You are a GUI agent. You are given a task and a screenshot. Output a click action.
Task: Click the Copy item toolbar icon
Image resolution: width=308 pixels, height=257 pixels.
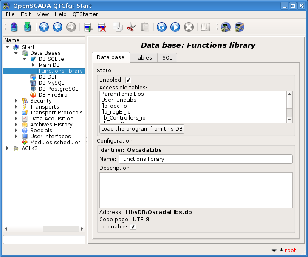118,27
